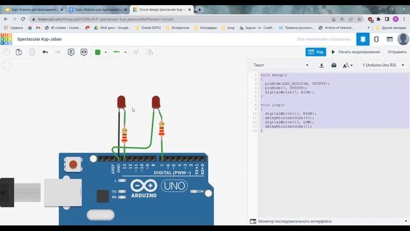
Task: Download the code with download icon
Action: click(x=322, y=65)
